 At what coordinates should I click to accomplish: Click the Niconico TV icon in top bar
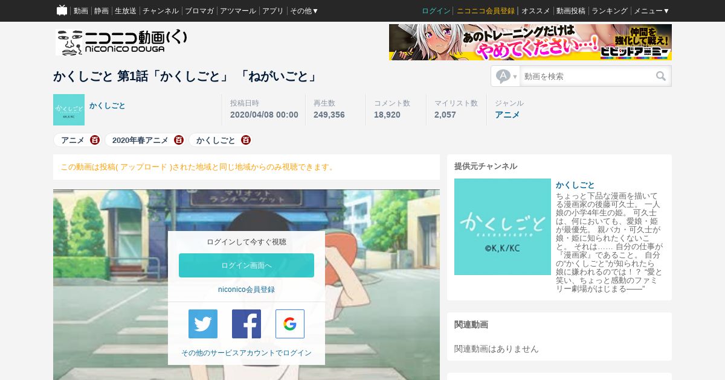point(62,10)
